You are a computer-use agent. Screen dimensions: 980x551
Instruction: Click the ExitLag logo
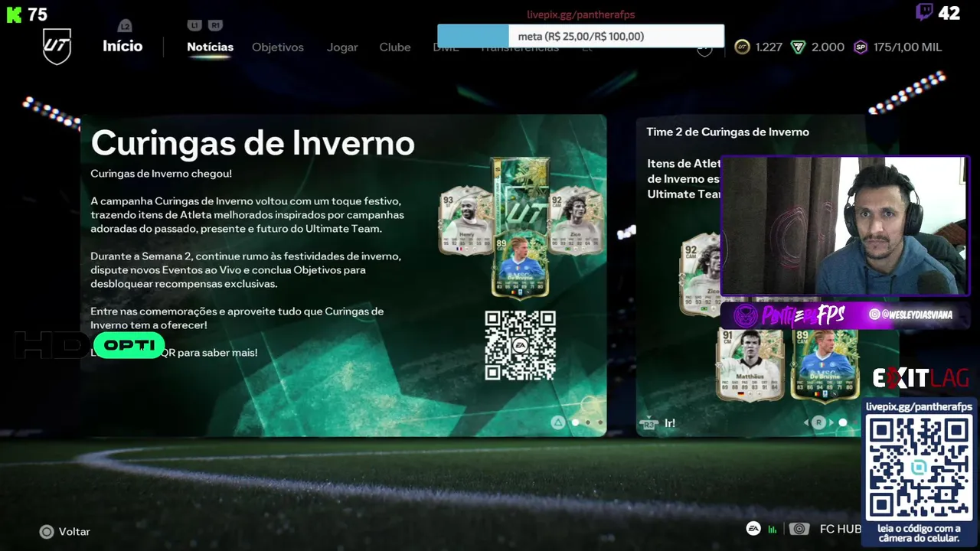point(920,378)
